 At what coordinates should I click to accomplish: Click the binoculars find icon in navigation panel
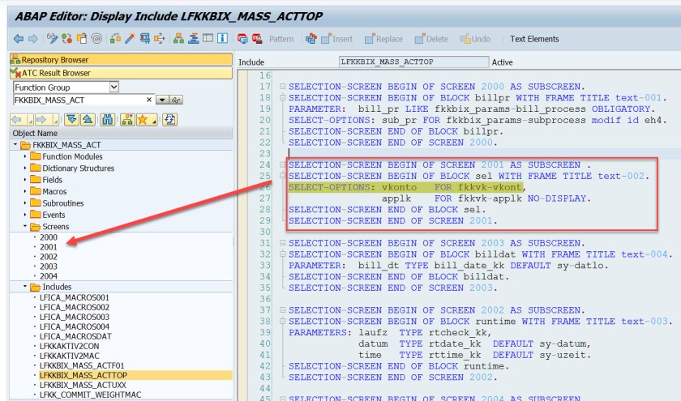[108, 120]
